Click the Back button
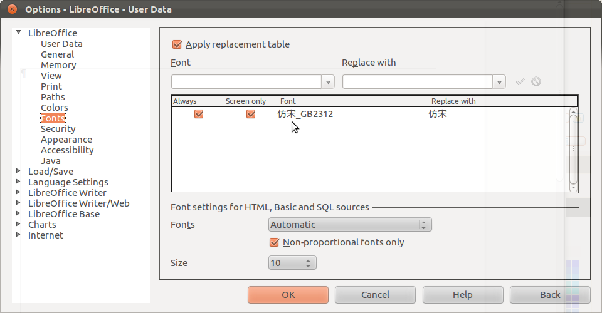 tap(550, 295)
